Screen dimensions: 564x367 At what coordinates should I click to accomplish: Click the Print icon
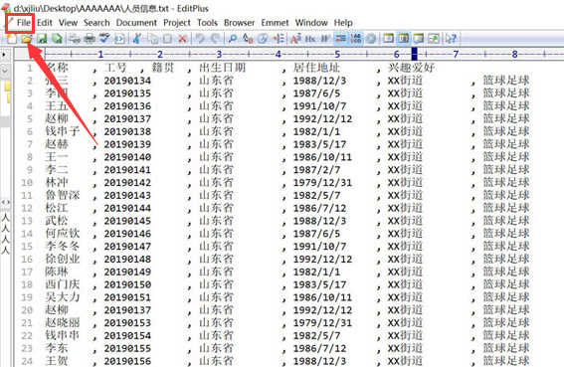click(90, 38)
